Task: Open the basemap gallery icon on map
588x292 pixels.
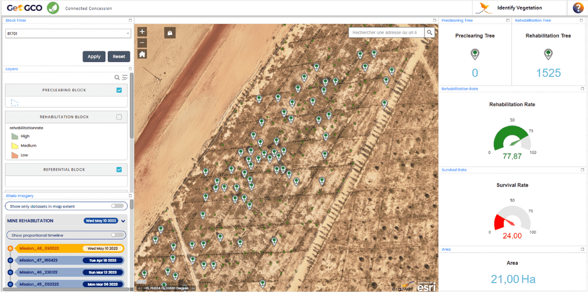Action: coord(169,33)
